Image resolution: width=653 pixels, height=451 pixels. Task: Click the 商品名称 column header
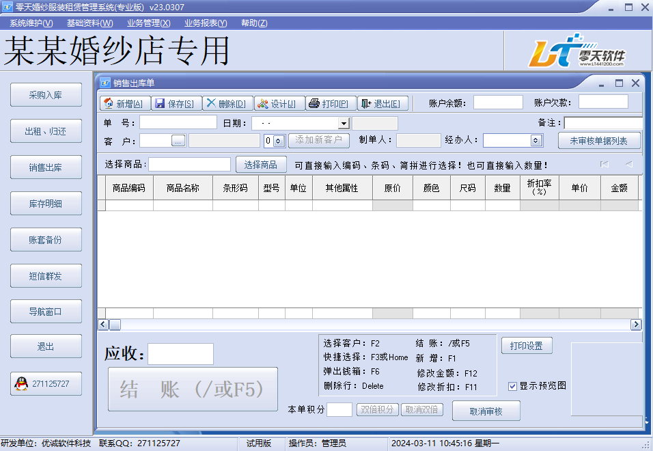[183, 188]
